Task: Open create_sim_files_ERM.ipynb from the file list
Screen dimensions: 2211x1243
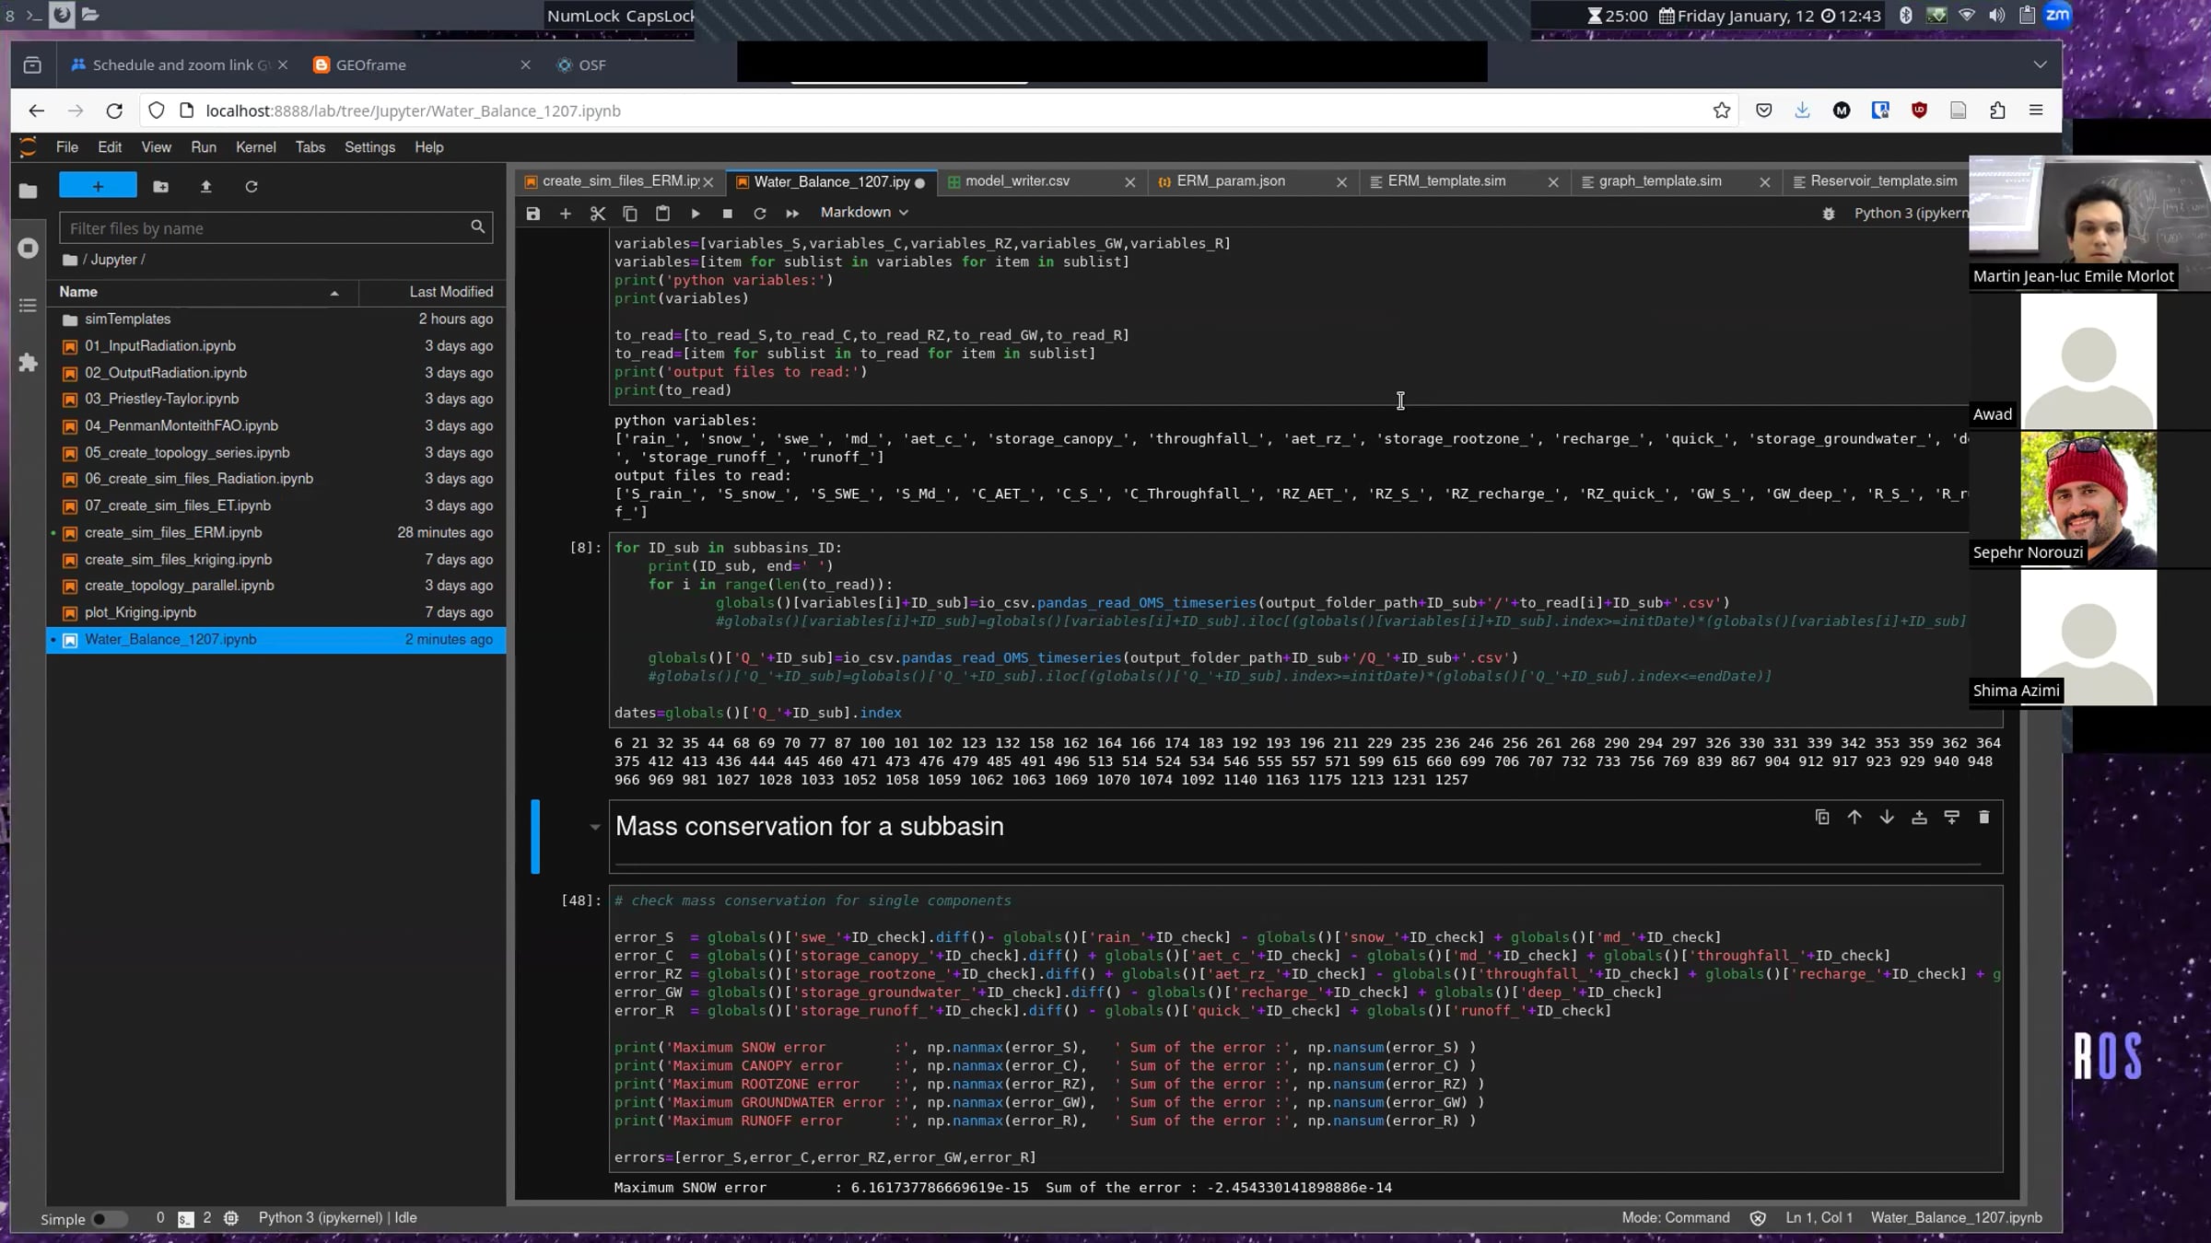Action: point(173,533)
